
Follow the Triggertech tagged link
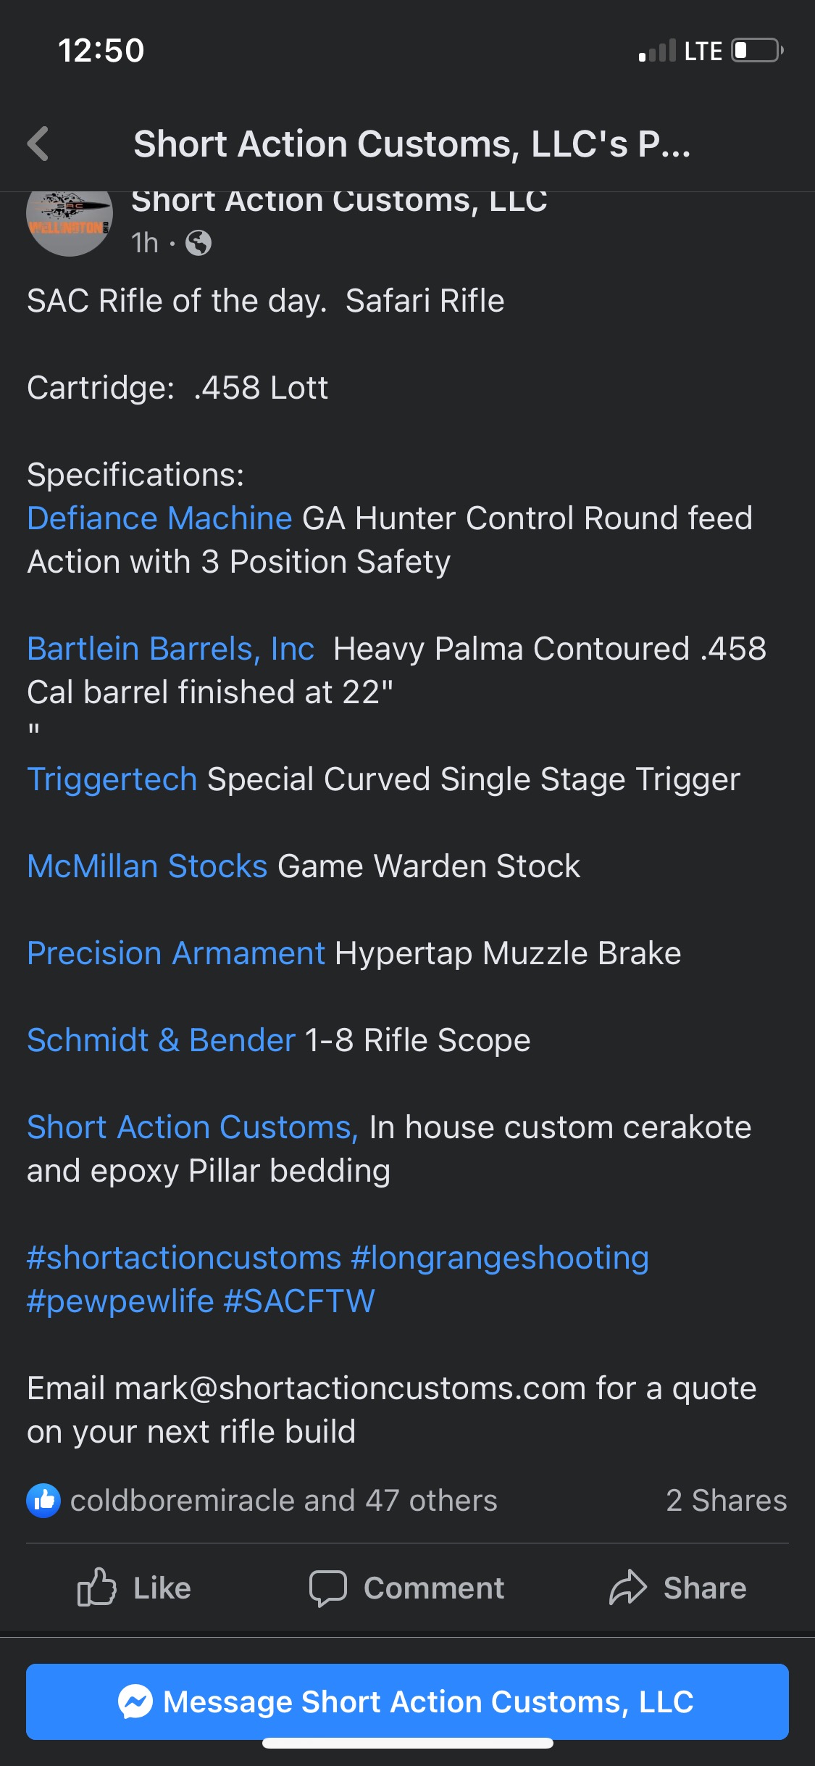point(112,779)
